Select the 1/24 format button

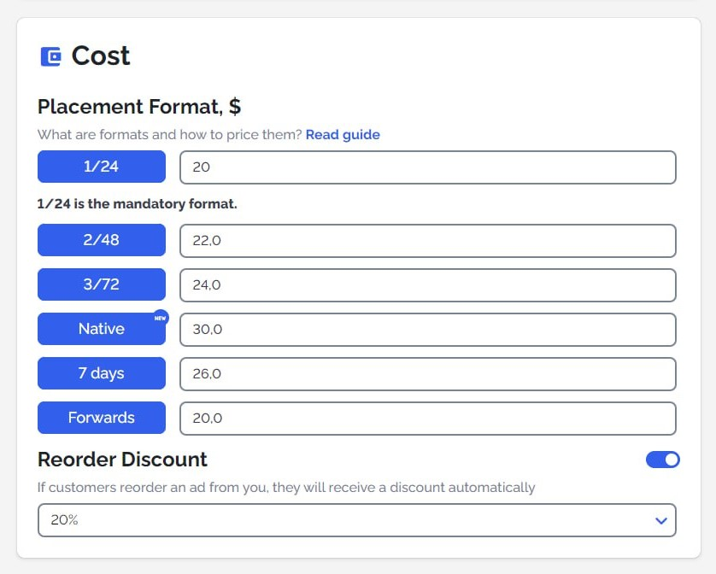(x=102, y=167)
